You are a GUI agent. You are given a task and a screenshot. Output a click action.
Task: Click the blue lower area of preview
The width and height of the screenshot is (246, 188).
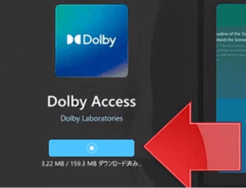pos(231,110)
